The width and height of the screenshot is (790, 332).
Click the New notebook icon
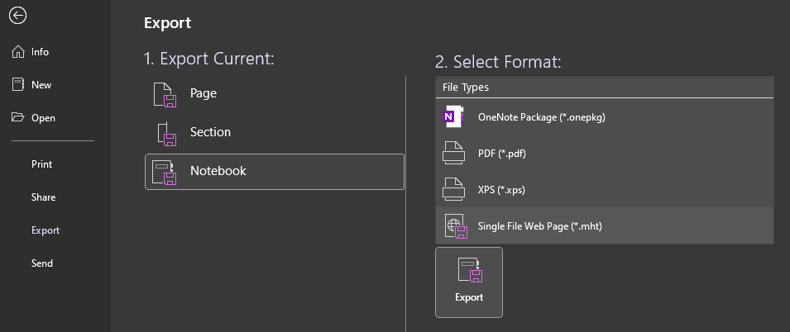pos(18,84)
